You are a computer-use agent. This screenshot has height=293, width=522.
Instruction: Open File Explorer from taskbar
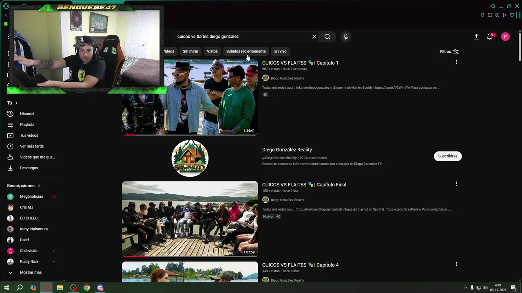60,288
